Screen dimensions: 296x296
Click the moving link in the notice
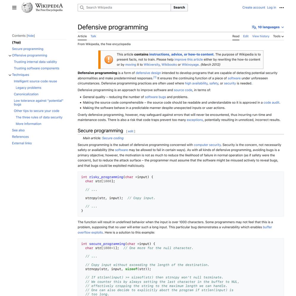[x=131, y=65]
